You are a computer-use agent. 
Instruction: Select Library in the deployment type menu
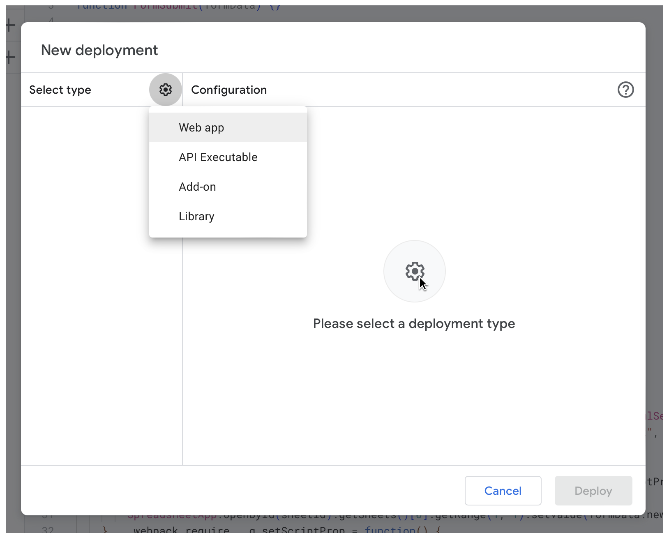click(228, 216)
